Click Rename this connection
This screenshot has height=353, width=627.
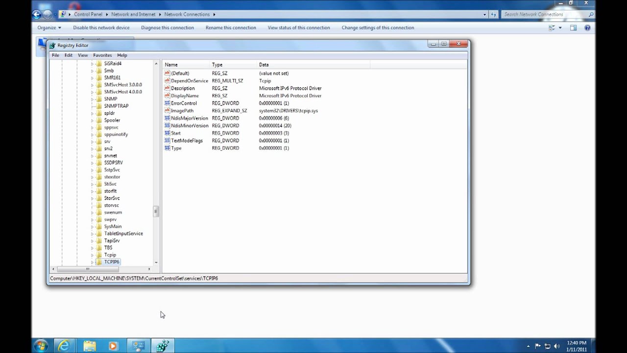point(231,27)
